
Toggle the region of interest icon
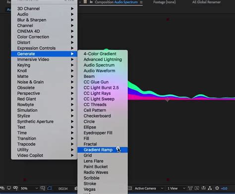click(x=50, y=188)
